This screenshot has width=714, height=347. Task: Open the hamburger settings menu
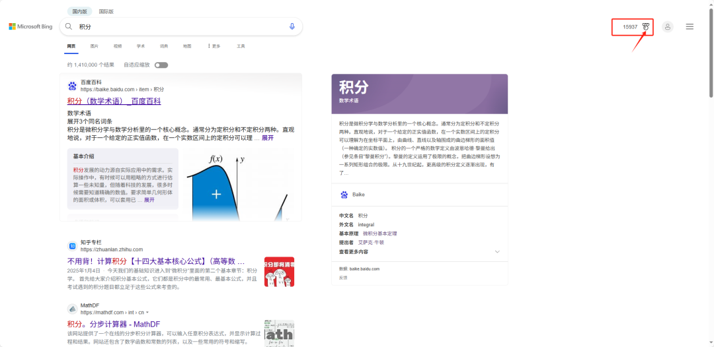[x=690, y=26]
